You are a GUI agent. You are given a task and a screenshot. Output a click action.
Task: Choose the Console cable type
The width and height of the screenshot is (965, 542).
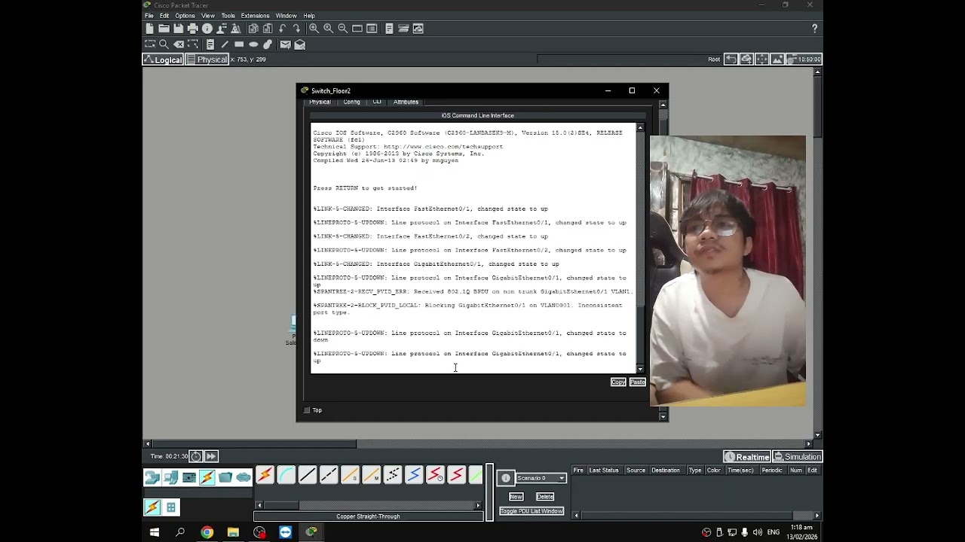point(286,475)
